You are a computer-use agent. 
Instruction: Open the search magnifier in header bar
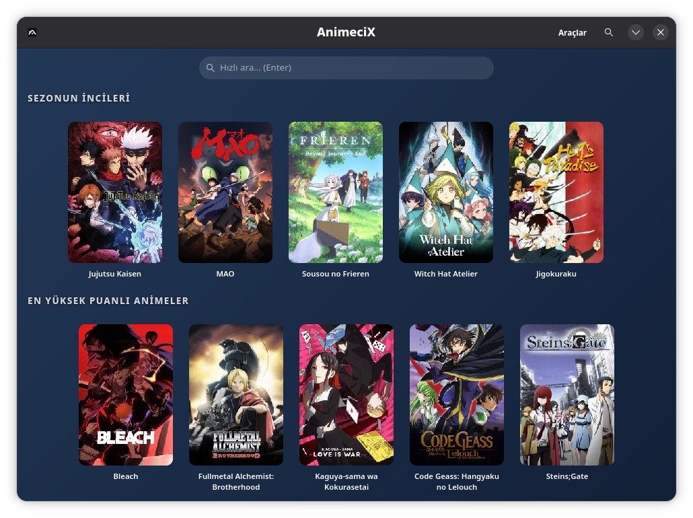[609, 32]
